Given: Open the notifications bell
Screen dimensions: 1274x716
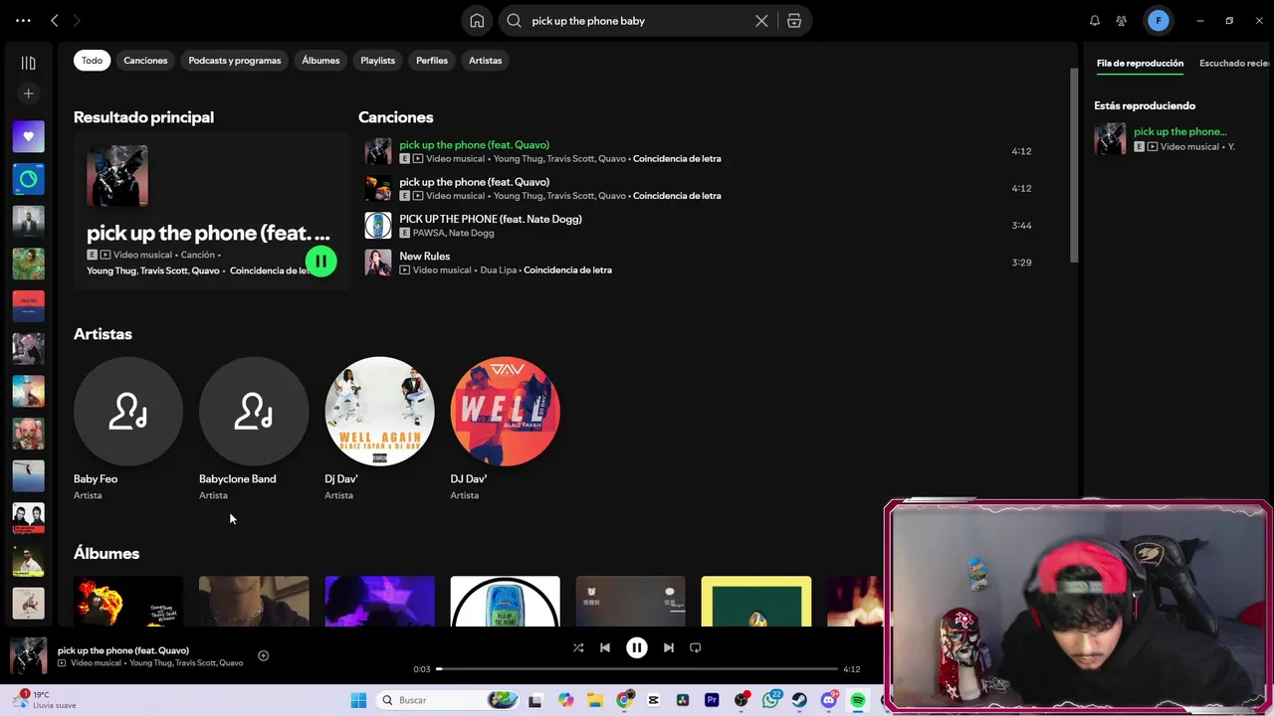Looking at the screenshot, I should 1095,21.
